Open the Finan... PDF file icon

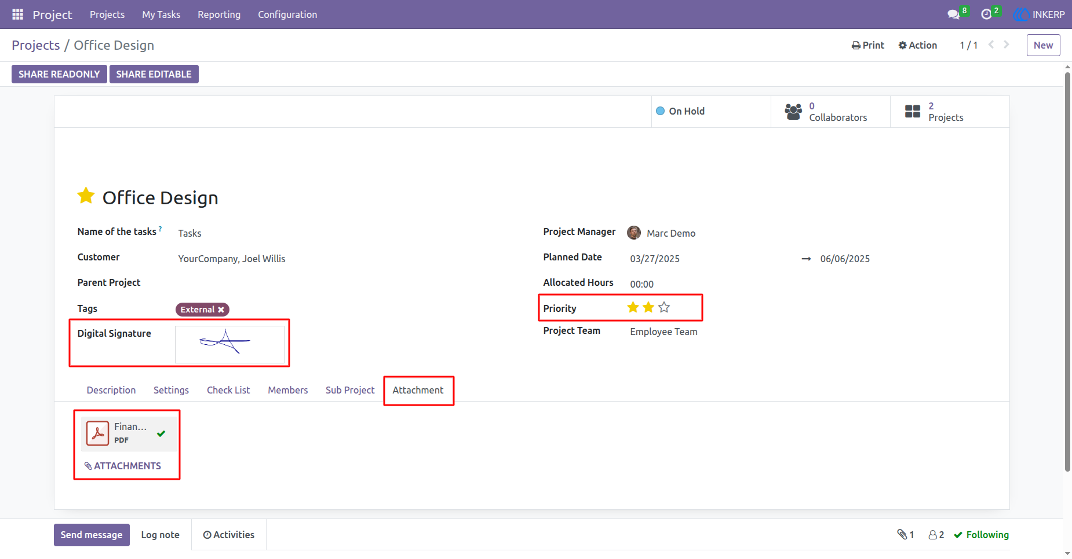click(x=98, y=433)
